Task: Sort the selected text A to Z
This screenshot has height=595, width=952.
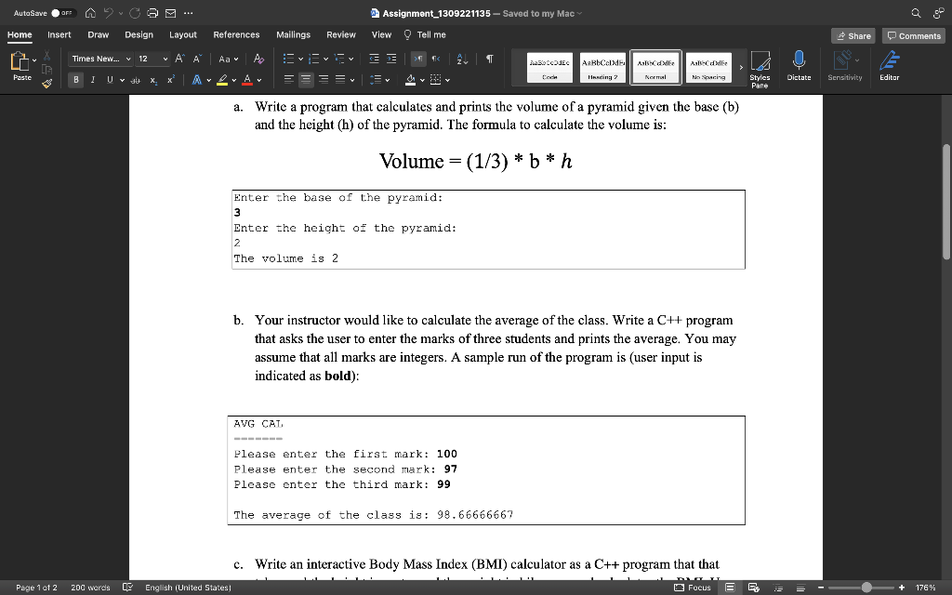Action: [x=462, y=59]
